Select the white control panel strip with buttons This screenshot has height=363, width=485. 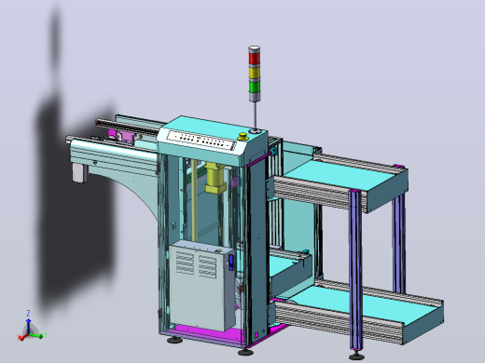[x=201, y=140]
